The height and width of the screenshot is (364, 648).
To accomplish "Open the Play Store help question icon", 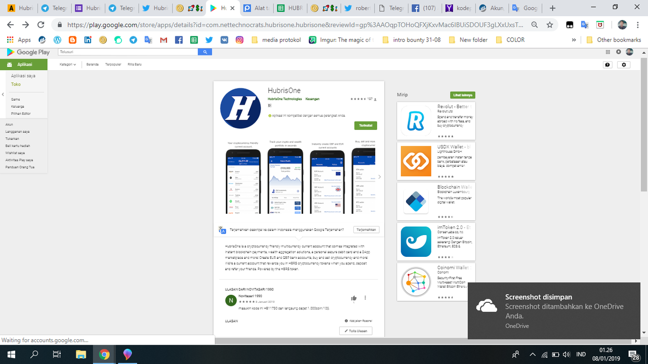I will pyautogui.click(x=607, y=65).
